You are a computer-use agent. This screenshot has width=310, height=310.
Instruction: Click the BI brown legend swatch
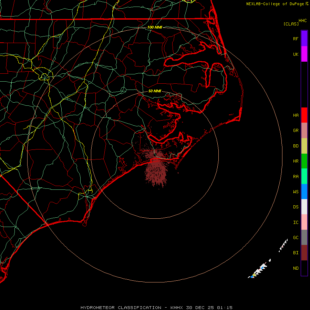[304, 253]
